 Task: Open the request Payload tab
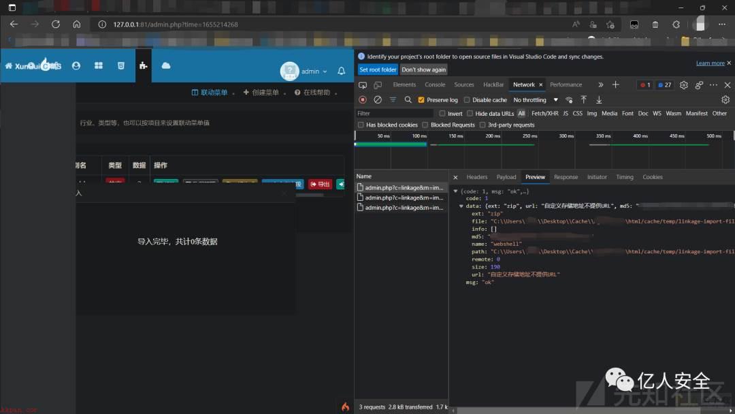[x=506, y=177]
